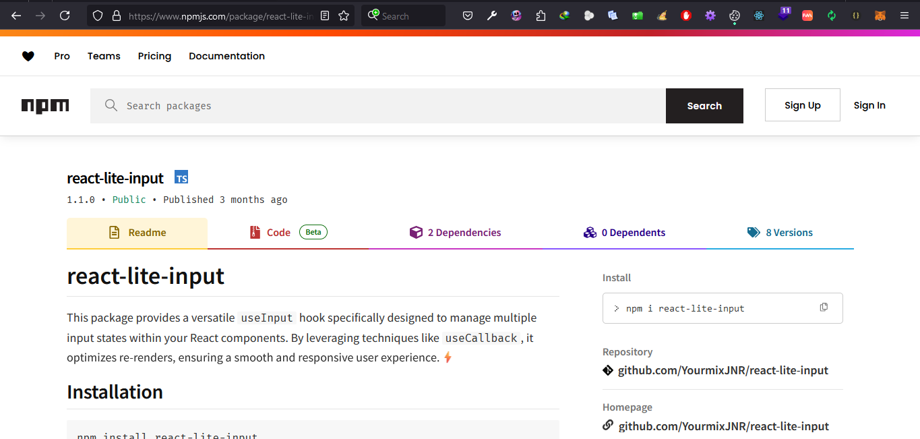Click the 1.1.0 version number
This screenshot has height=439, width=920.
[x=81, y=200]
